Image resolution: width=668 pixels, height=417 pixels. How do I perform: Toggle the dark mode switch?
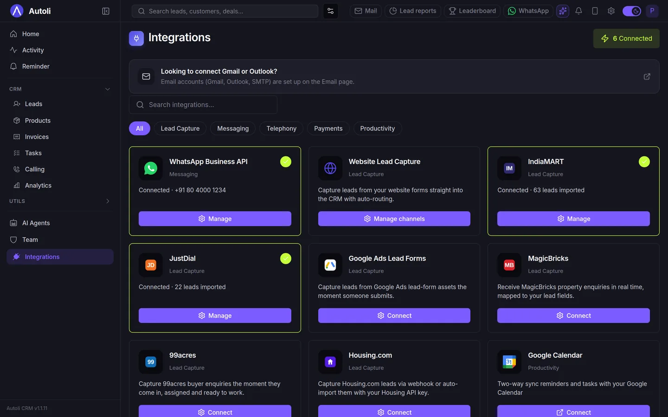pyautogui.click(x=631, y=11)
